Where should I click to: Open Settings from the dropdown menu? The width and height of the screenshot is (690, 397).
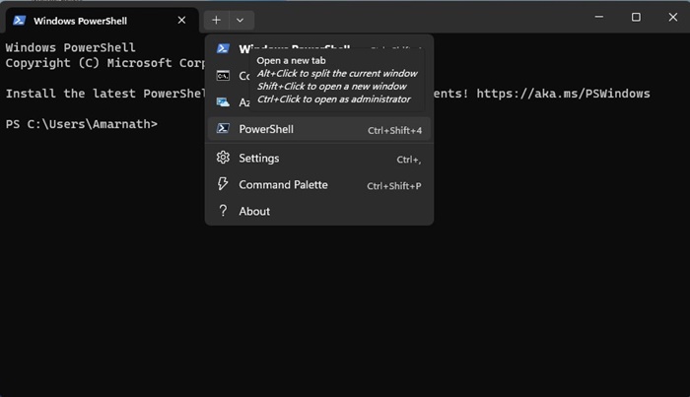(319, 159)
